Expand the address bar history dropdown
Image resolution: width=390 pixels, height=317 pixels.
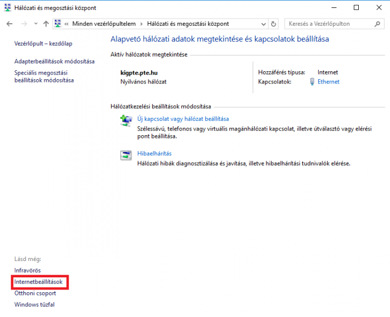coord(264,24)
